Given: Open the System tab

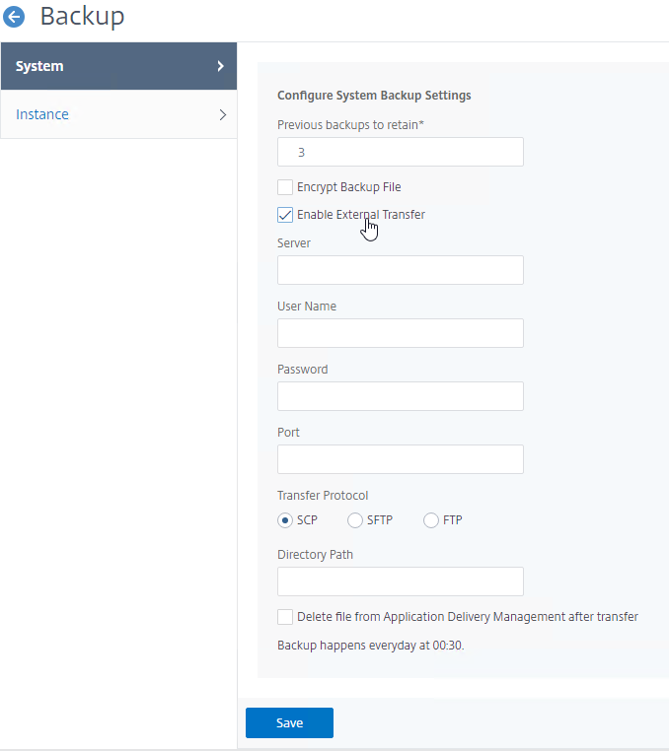Looking at the screenshot, I should (x=119, y=66).
